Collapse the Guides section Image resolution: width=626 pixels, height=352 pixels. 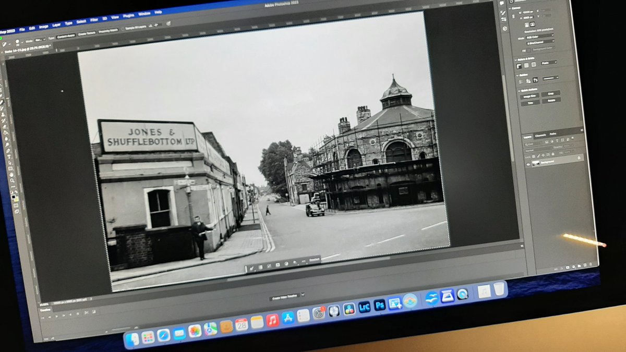coord(517,76)
